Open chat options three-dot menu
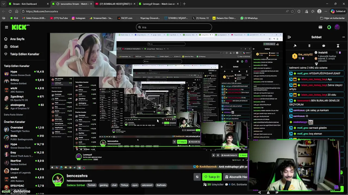The height and width of the screenshot is (195, 348). [x=343, y=37]
